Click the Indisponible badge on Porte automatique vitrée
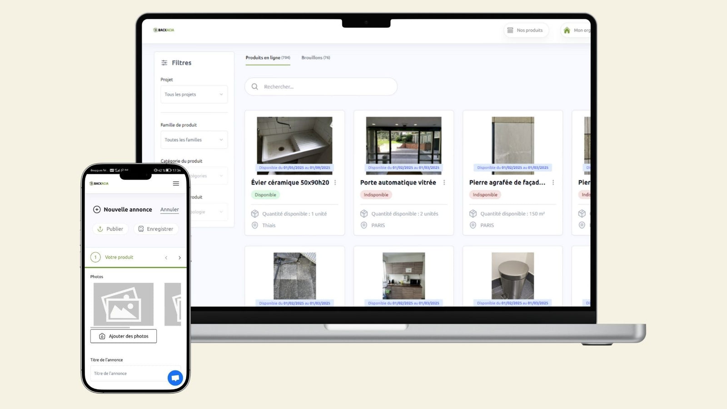The height and width of the screenshot is (409, 727). point(376,195)
